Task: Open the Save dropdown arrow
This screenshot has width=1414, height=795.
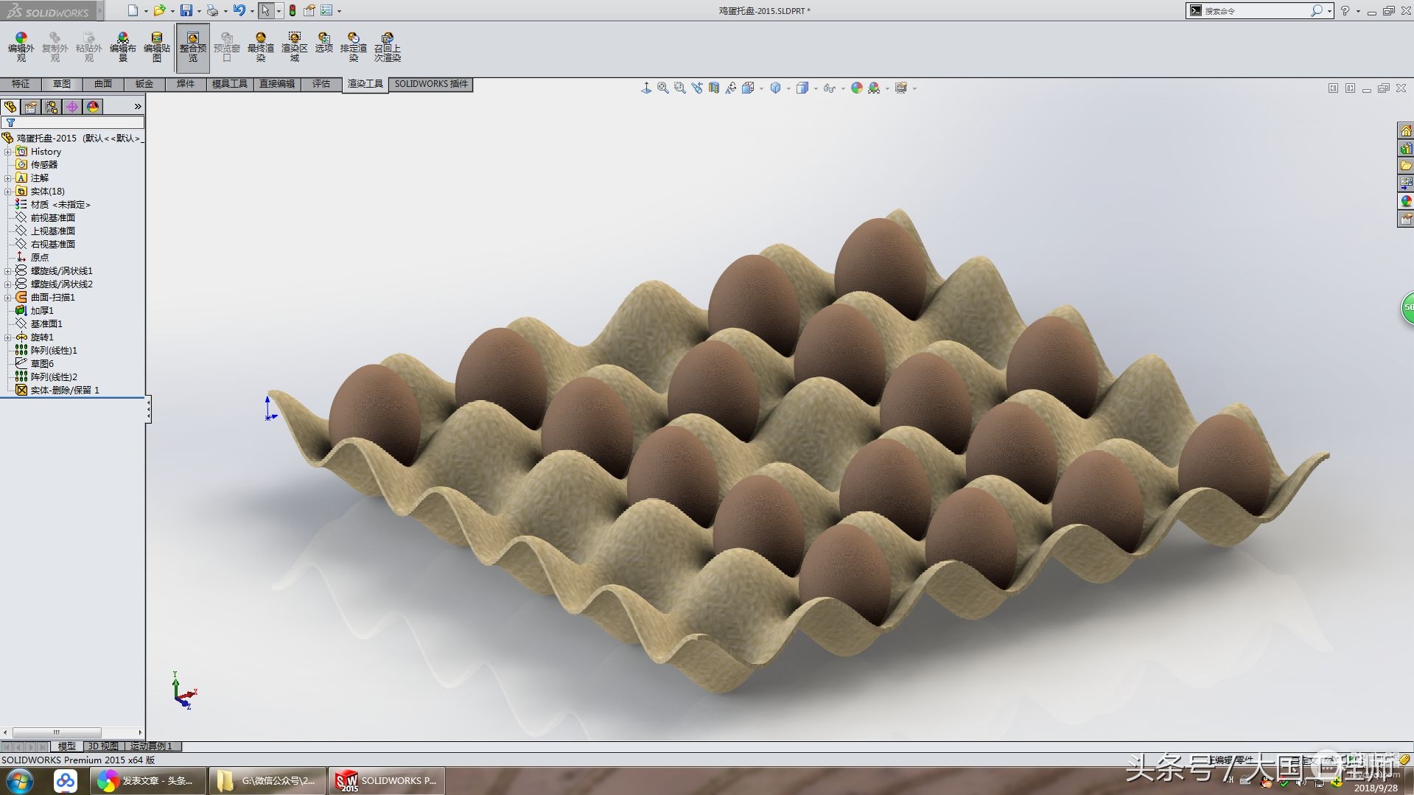Action: click(x=199, y=11)
